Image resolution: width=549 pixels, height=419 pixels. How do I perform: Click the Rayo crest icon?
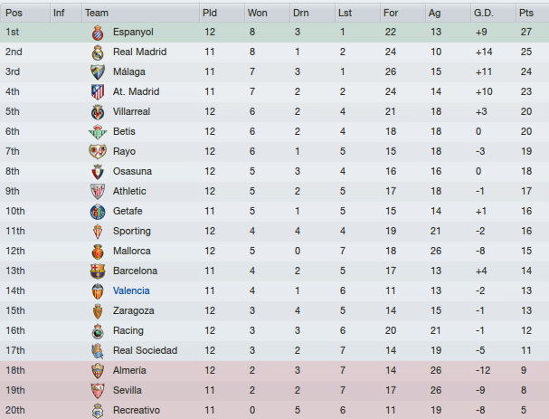pyautogui.click(x=98, y=152)
